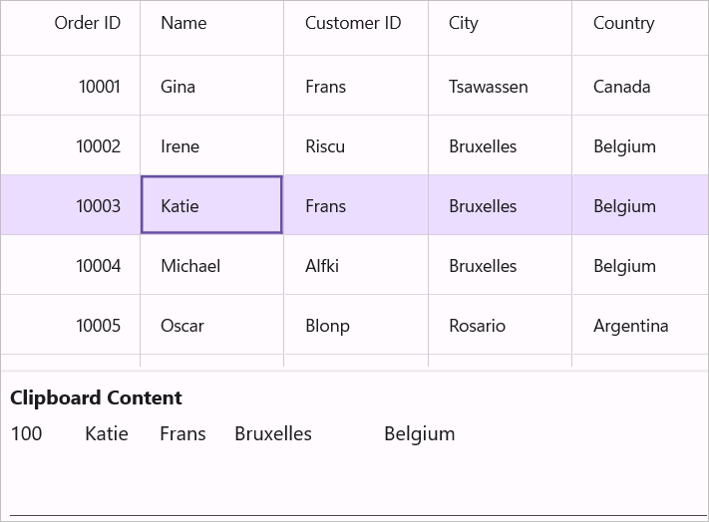709x522 pixels.
Task: Click the Name column header
Action: [x=183, y=23]
